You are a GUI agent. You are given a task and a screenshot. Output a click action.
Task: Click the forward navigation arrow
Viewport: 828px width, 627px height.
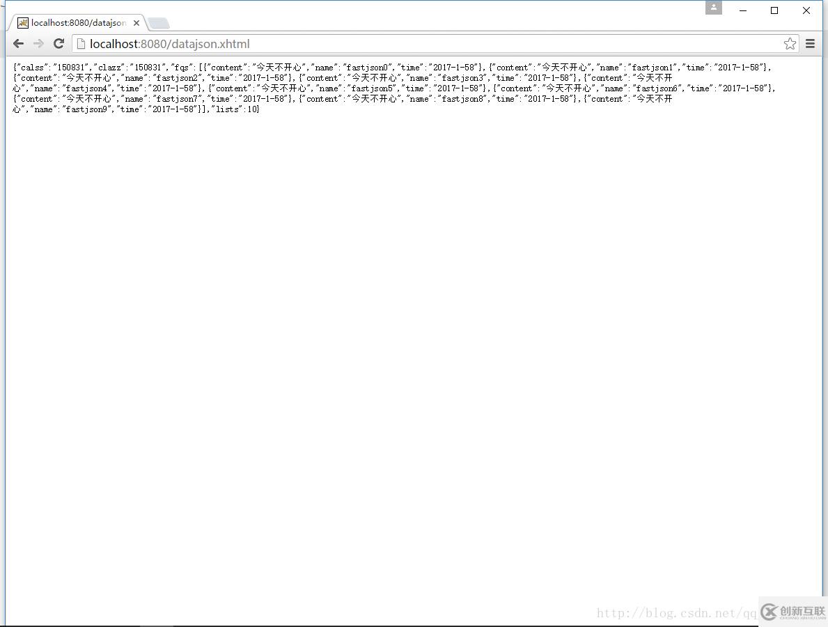(x=38, y=44)
